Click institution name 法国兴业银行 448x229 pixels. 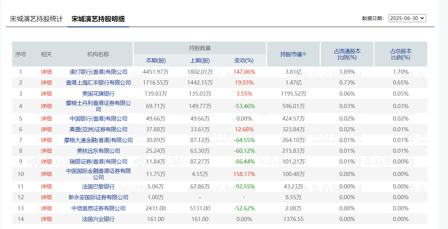(x=98, y=219)
